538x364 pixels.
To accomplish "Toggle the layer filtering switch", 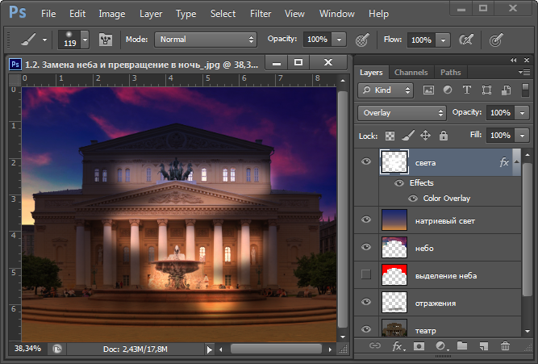I will click(525, 90).
